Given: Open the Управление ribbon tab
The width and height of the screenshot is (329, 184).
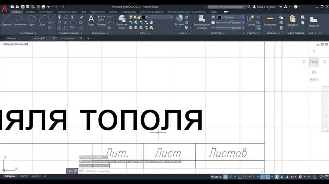Looking at the screenshot, I should point(97,12).
